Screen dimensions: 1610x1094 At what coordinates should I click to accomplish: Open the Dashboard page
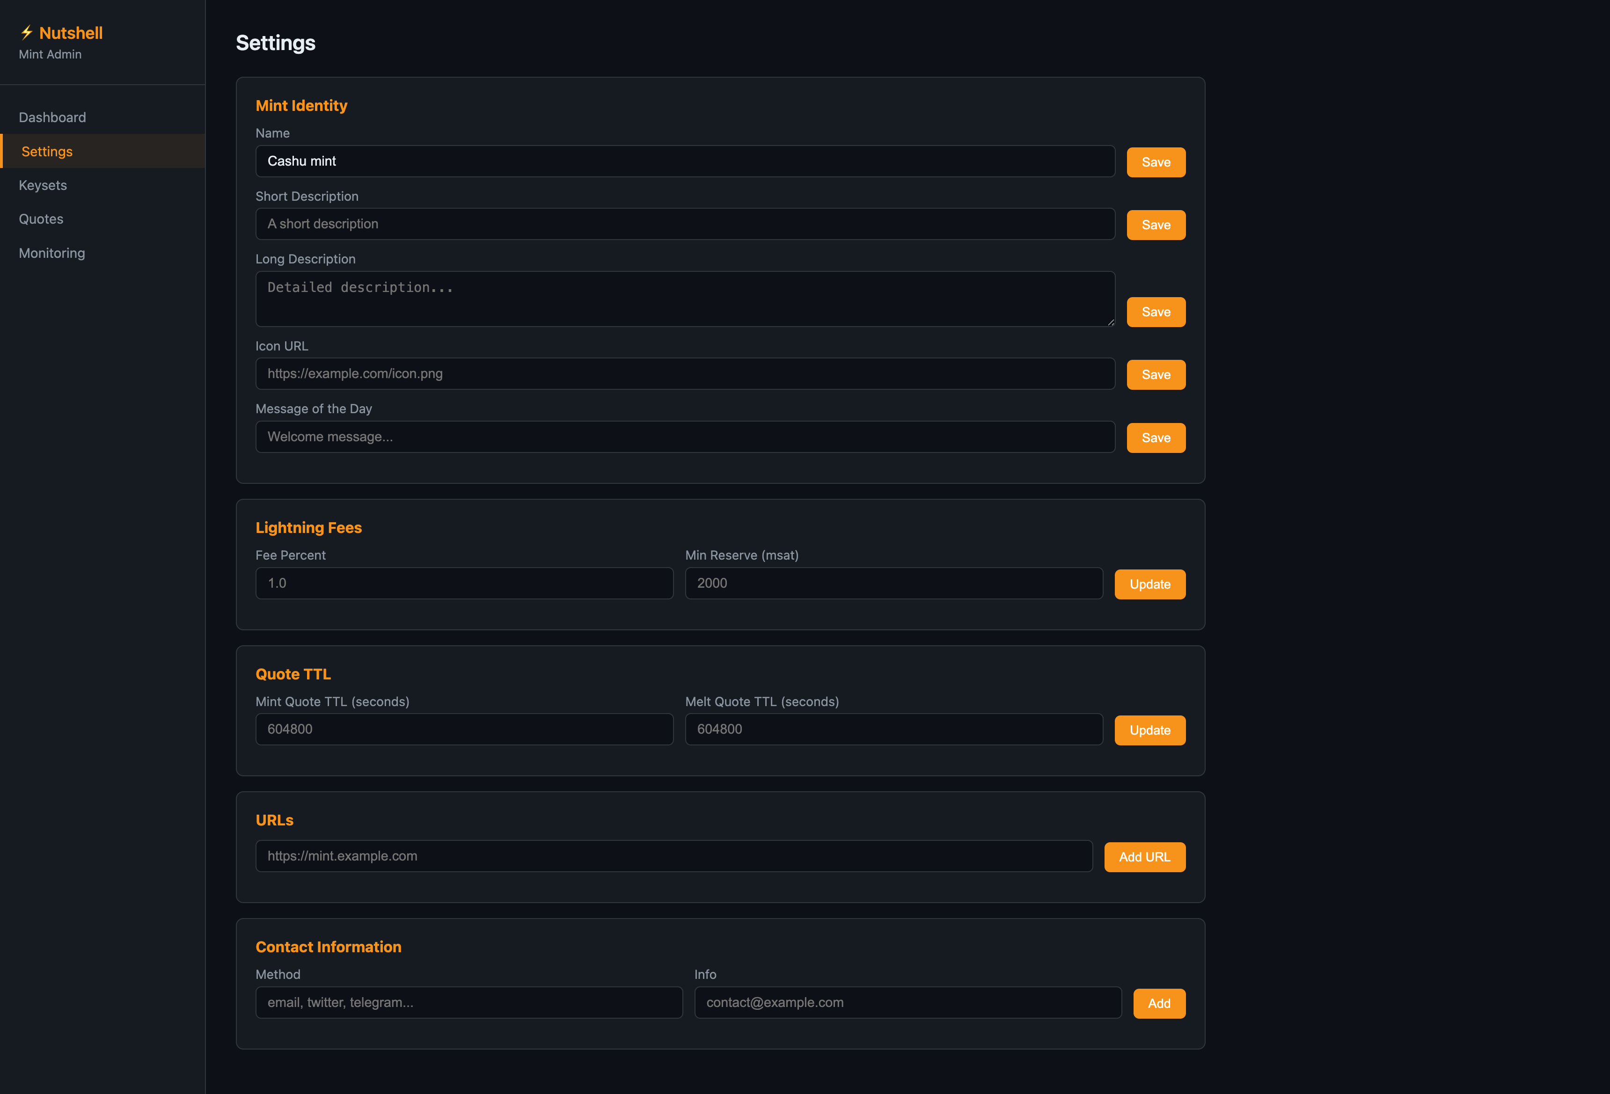pyautogui.click(x=52, y=117)
